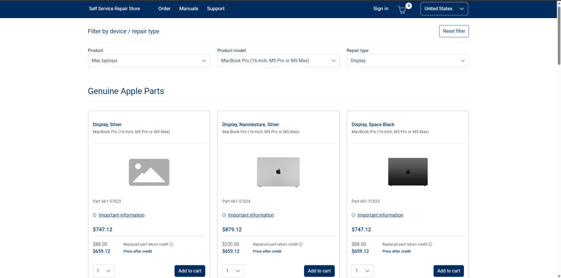Click the placeholder image for Display, Silver
This screenshot has width=561, height=278.
click(x=149, y=172)
